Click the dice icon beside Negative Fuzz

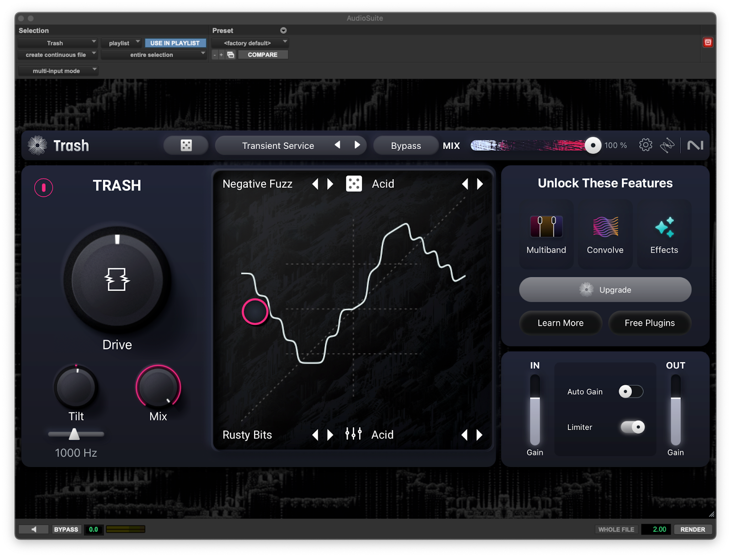click(354, 184)
